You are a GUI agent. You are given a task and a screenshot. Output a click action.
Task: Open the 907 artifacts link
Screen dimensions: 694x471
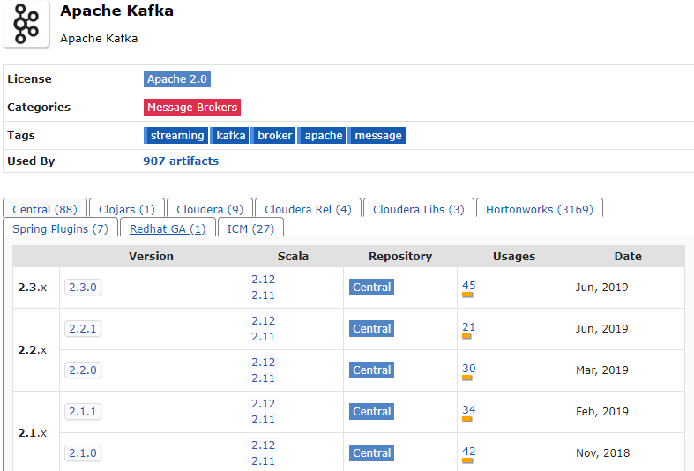point(181,161)
